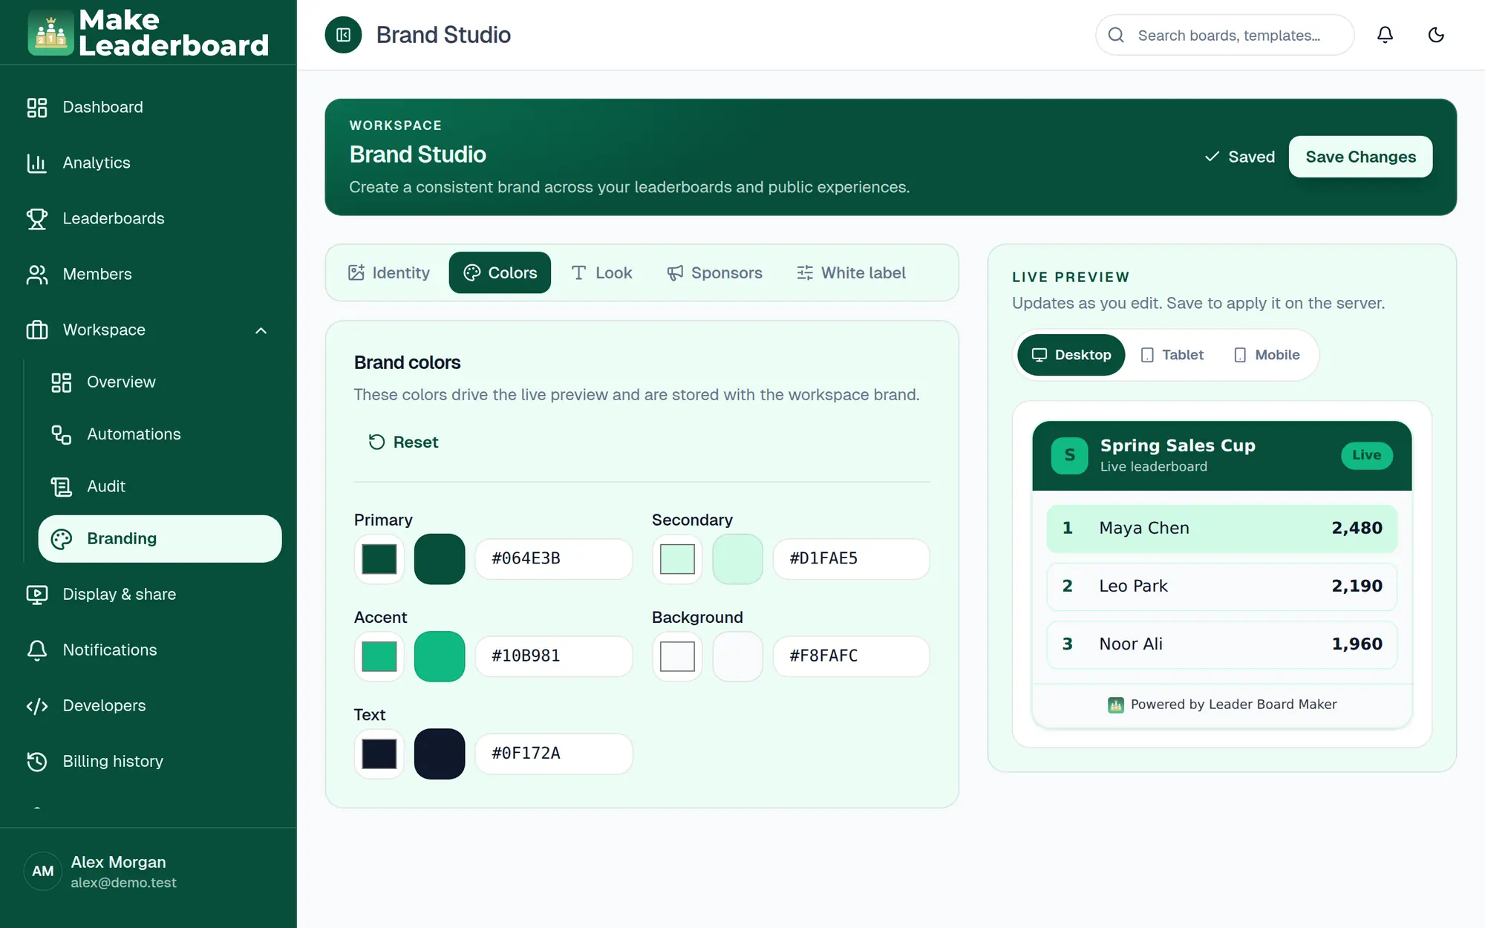Click the Leo Park leaderboard row
The width and height of the screenshot is (1485, 928).
(1221, 586)
